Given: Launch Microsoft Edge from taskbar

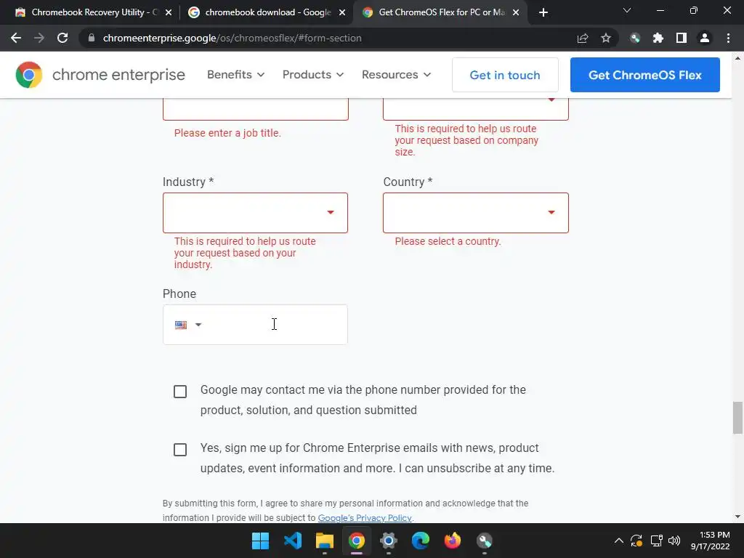Looking at the screenshot, I should 421,541.
